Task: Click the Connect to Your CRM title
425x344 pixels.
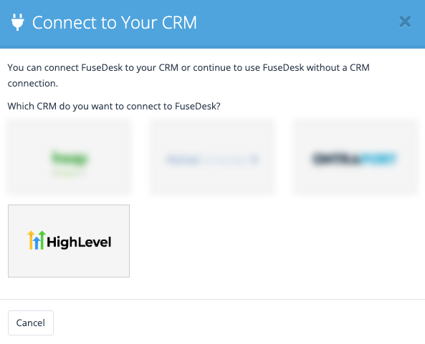Action: (115, 22)
